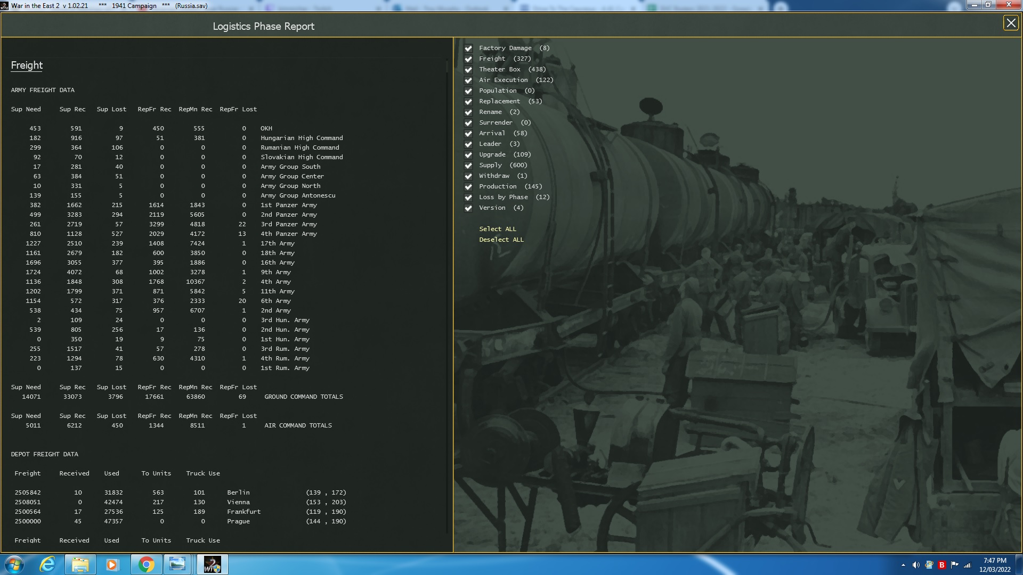Open the network signal tray icon
The image size is (1023, 575).
(x=968, y=565)
